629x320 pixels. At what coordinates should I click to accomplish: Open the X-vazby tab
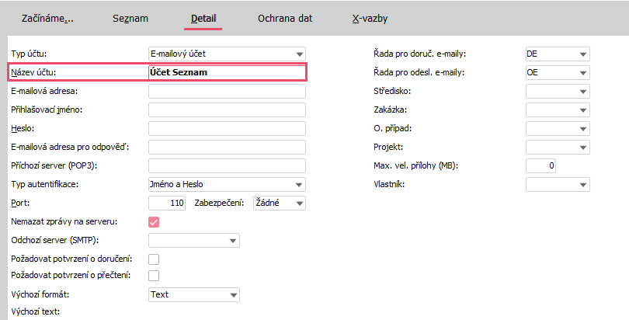[370, 19]
